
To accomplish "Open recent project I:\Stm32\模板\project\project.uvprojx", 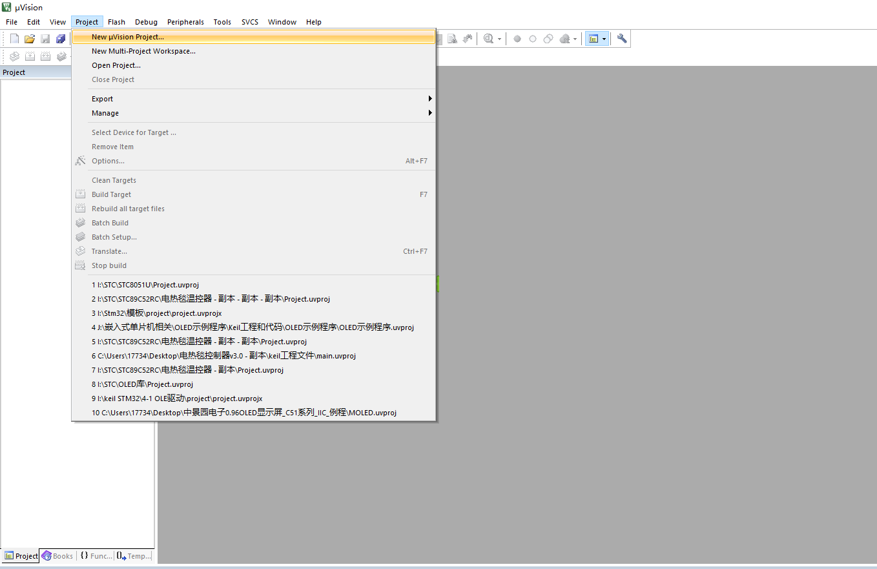I will click(254, 313).
